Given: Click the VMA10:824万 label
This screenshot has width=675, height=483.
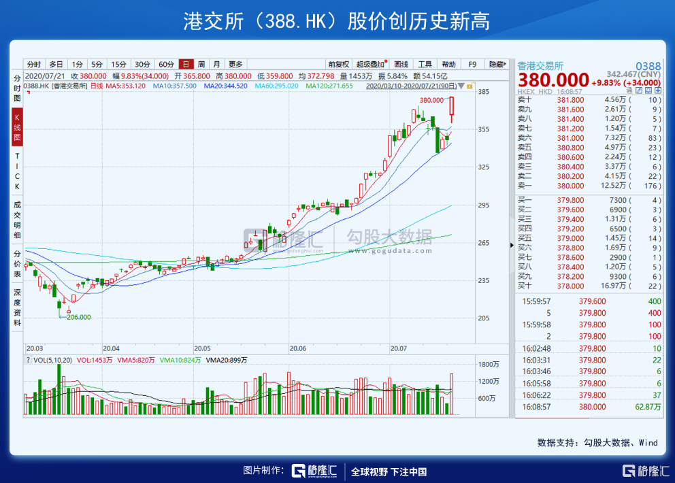Looking at the screenshot, I should [x=180, y=361].
